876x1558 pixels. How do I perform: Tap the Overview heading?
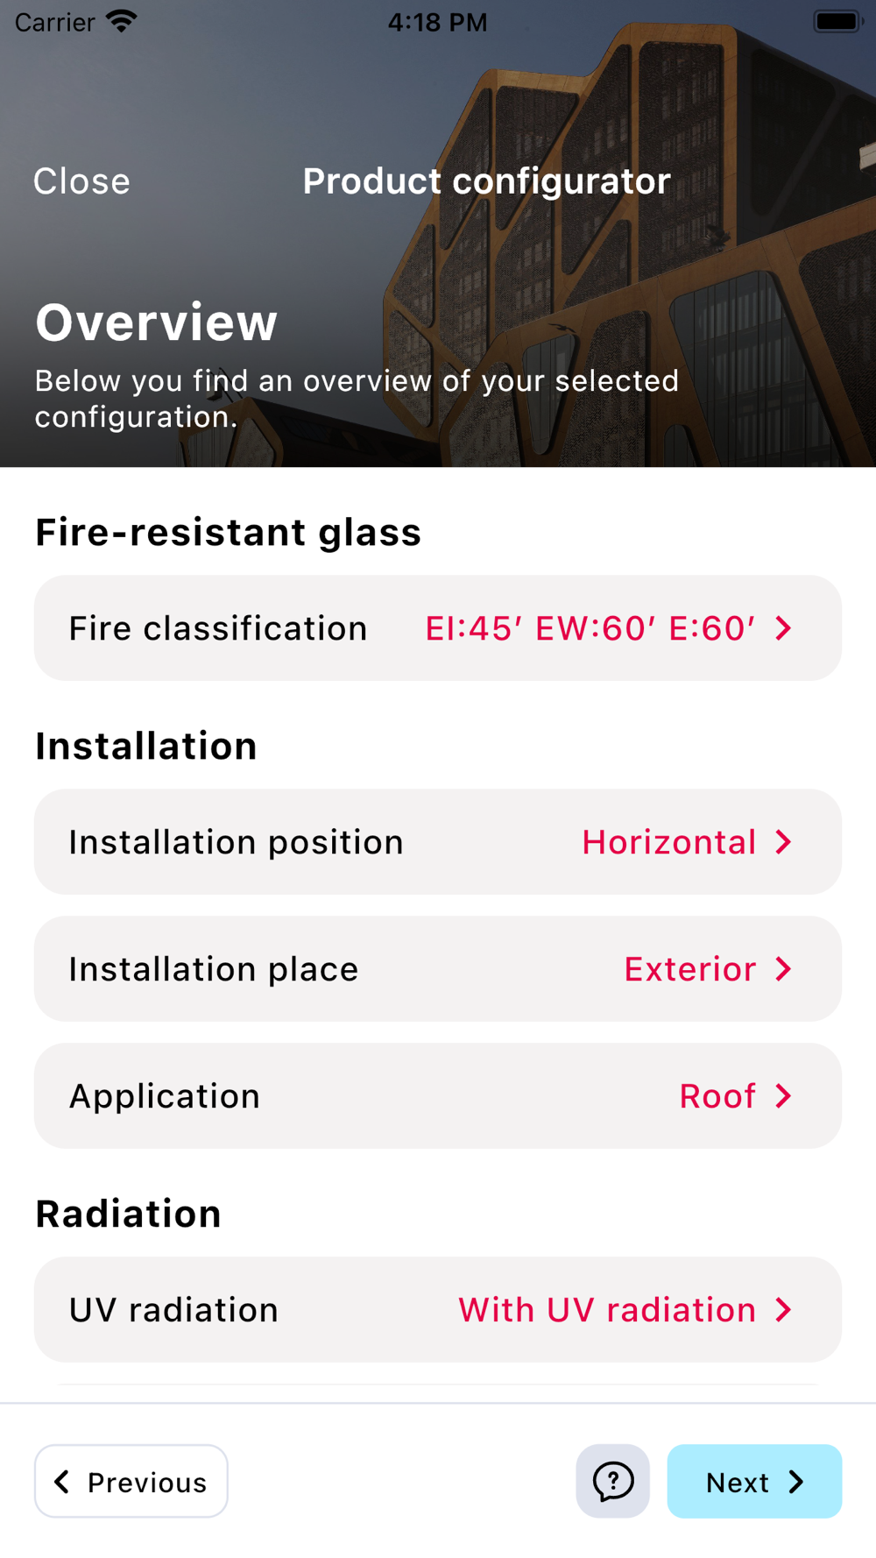157,322
